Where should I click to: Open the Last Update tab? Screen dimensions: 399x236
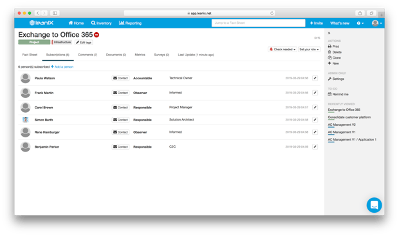click(x=196, y=55)
